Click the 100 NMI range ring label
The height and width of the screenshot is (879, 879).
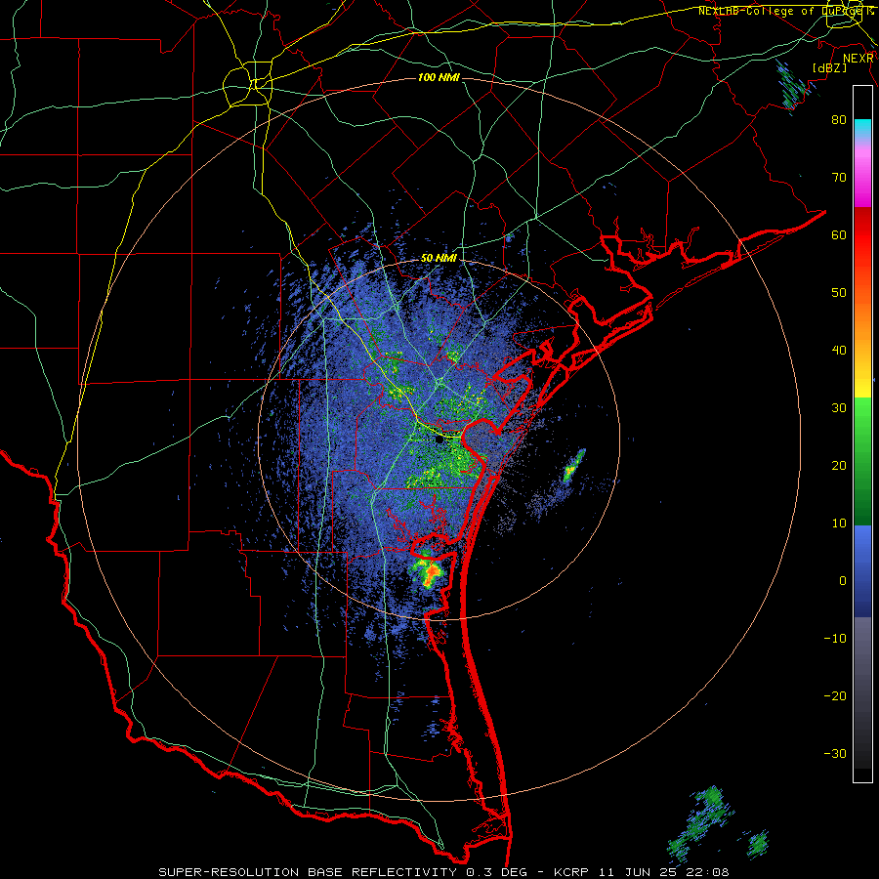[x=439, y=77]
